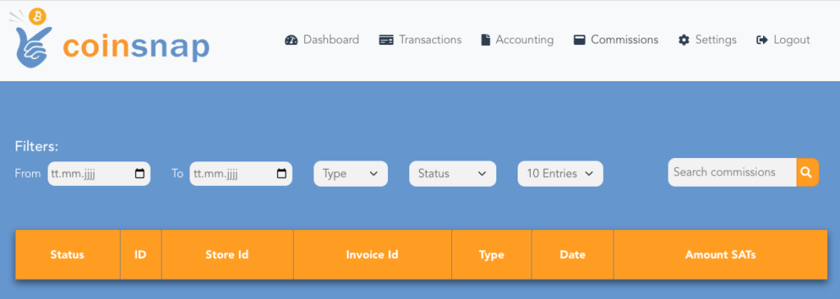Click the Date column header
The height and width of the screenshot is (299, 840).
pyautogui.click(x=573, y=255)
